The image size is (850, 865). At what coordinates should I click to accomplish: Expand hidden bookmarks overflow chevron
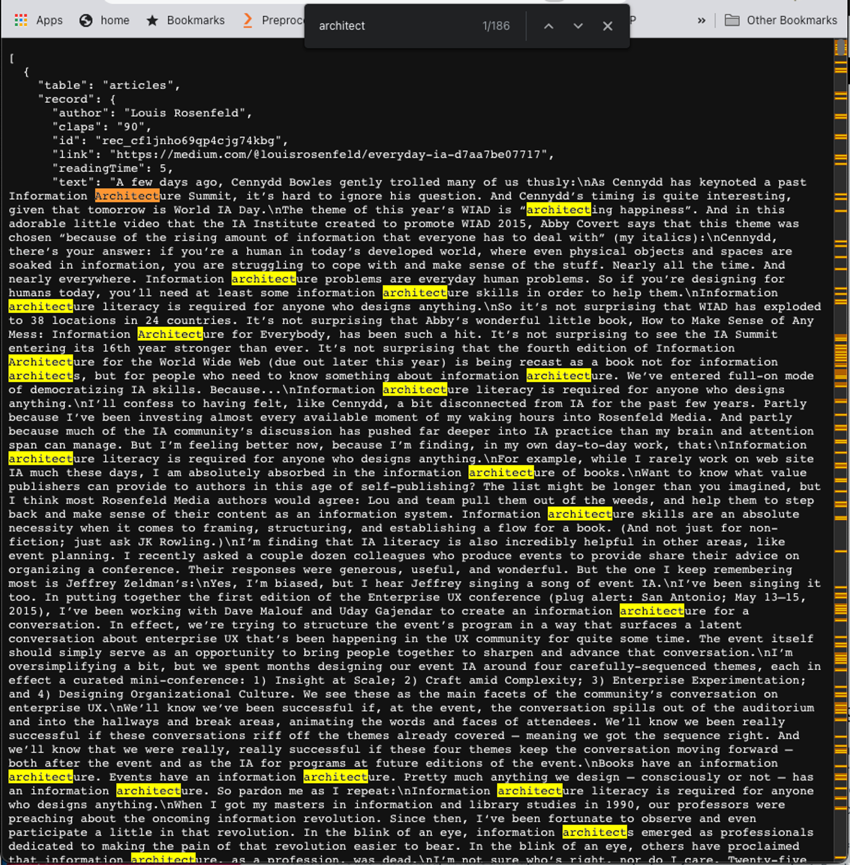(x=701, y=20)
